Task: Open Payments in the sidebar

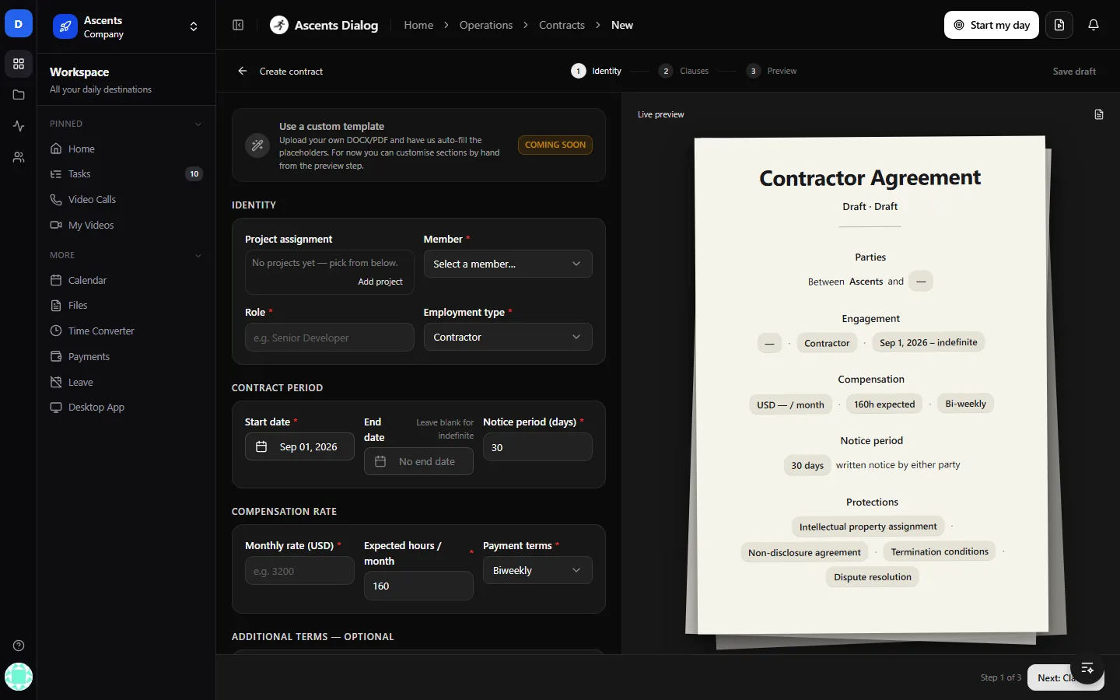Action: pyautogui.click(x=126, y=357)
